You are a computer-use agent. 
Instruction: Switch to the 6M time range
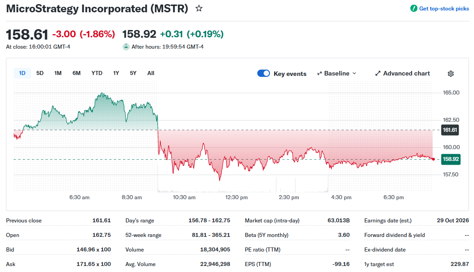click(76, 73)
